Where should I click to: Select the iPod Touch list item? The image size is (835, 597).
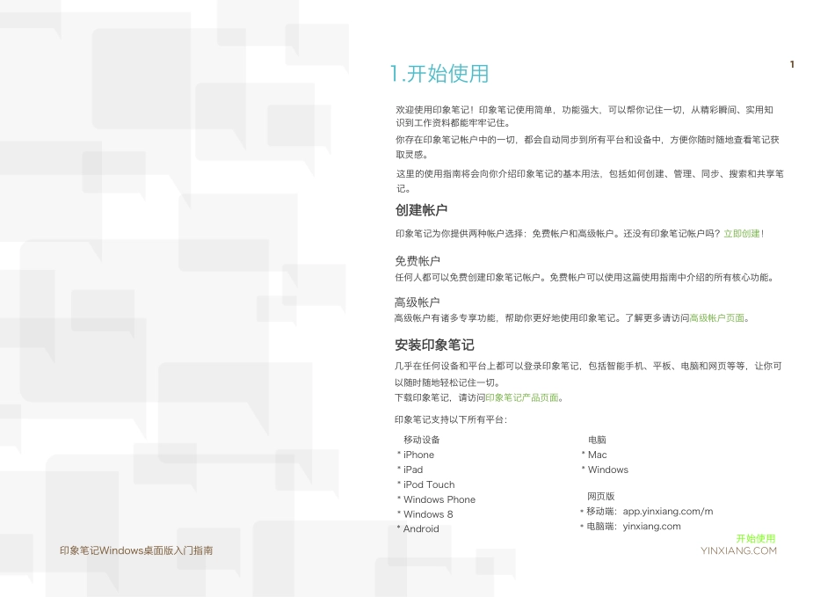click(x=429, y=484)
